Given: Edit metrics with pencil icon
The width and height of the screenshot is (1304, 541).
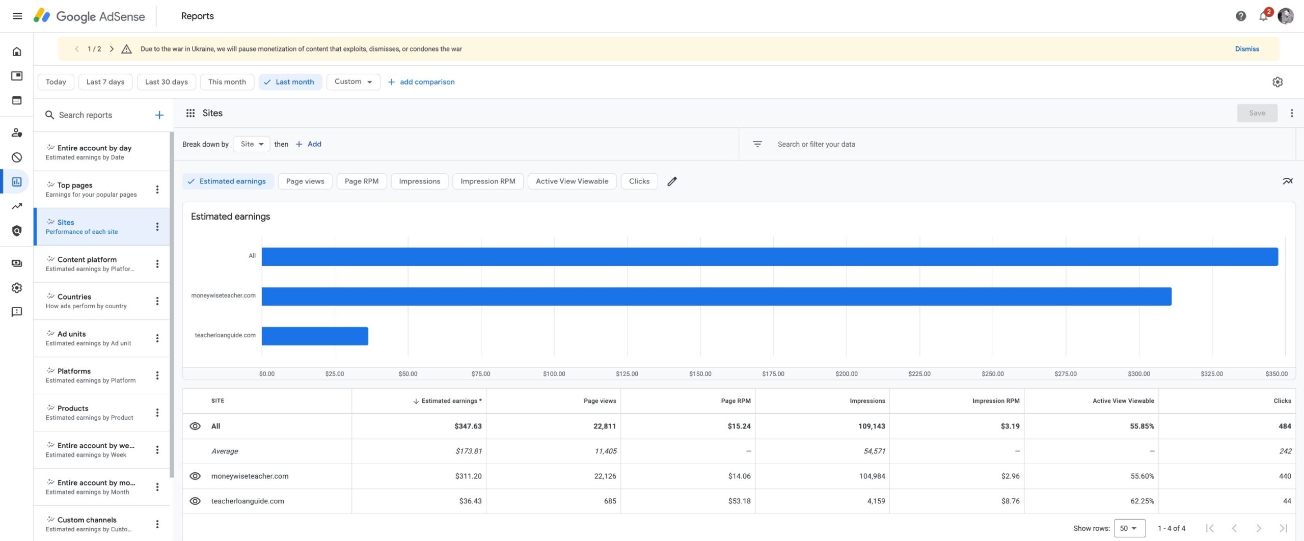Looking at the screenshot, I should [x=672, y=181].
